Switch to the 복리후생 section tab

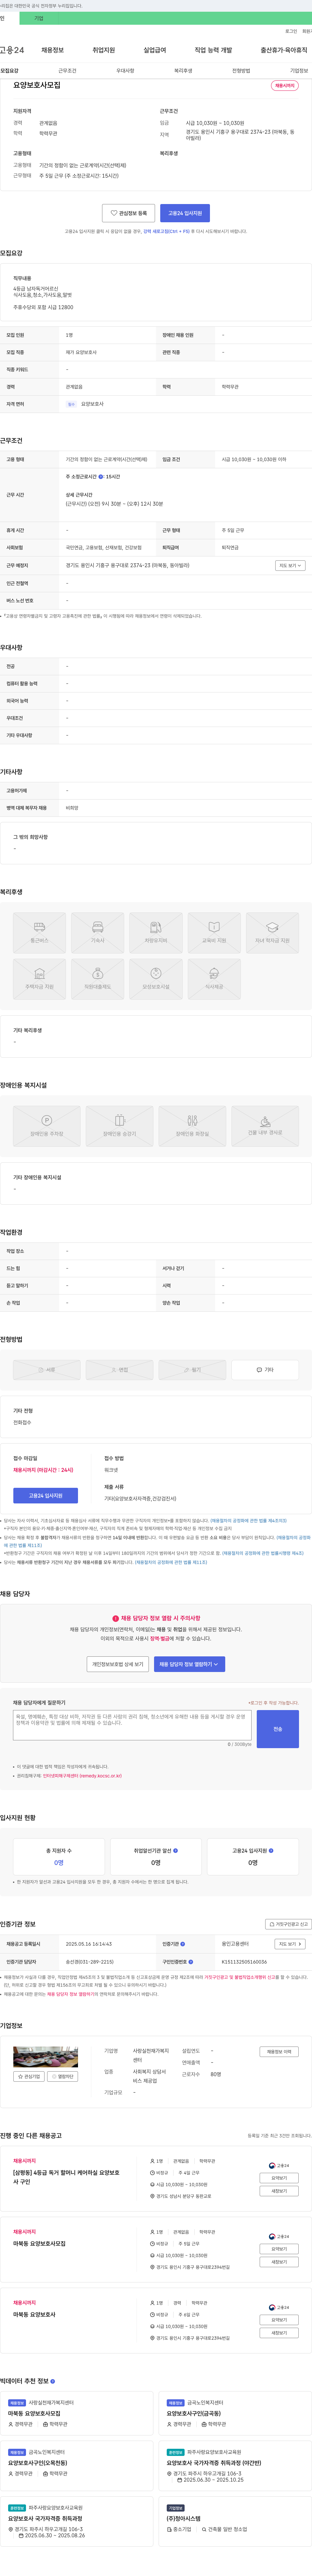pos(183,71)
